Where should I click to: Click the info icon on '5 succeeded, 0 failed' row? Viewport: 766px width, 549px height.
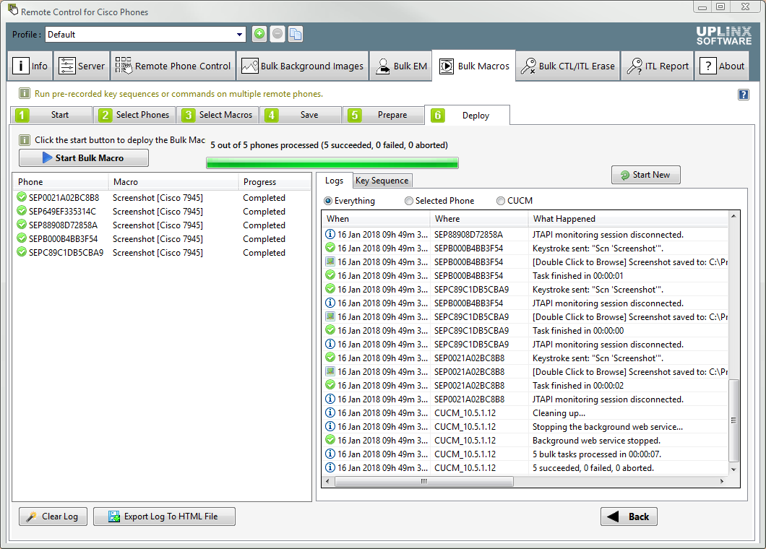pyautogui.click(x=330, y=467)
